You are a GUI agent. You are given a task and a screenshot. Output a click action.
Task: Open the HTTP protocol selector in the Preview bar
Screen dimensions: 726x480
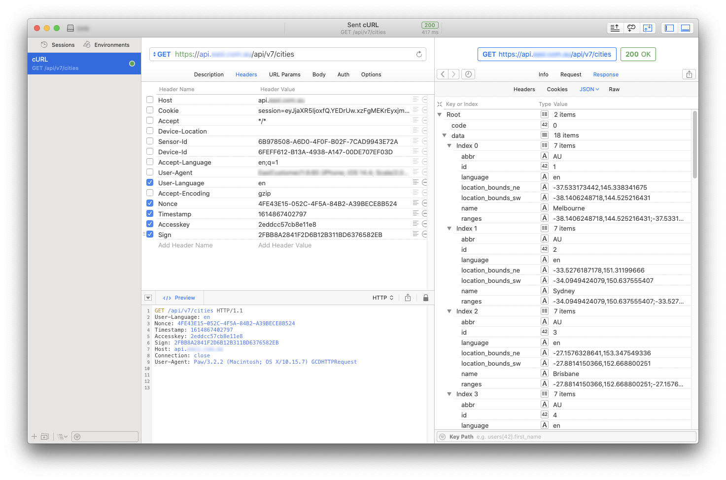(x=383, y=298)
